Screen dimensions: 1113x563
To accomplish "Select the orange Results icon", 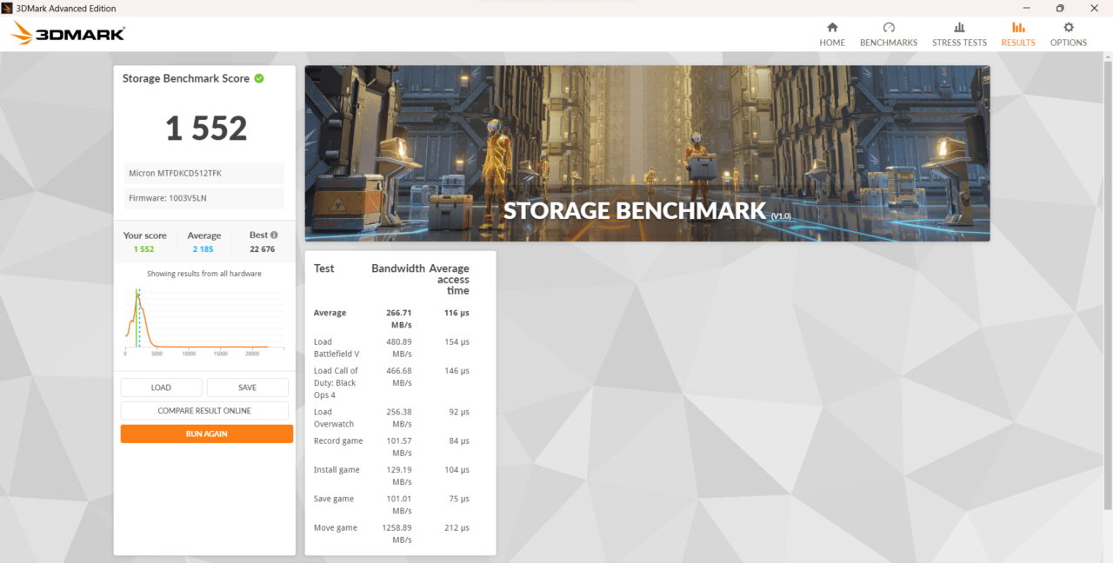I will [1018, 28].
